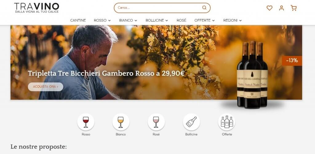Select the Bollicine champagne bottle icon
Screen dimensions: 315x154
click(x=191, y=122)
